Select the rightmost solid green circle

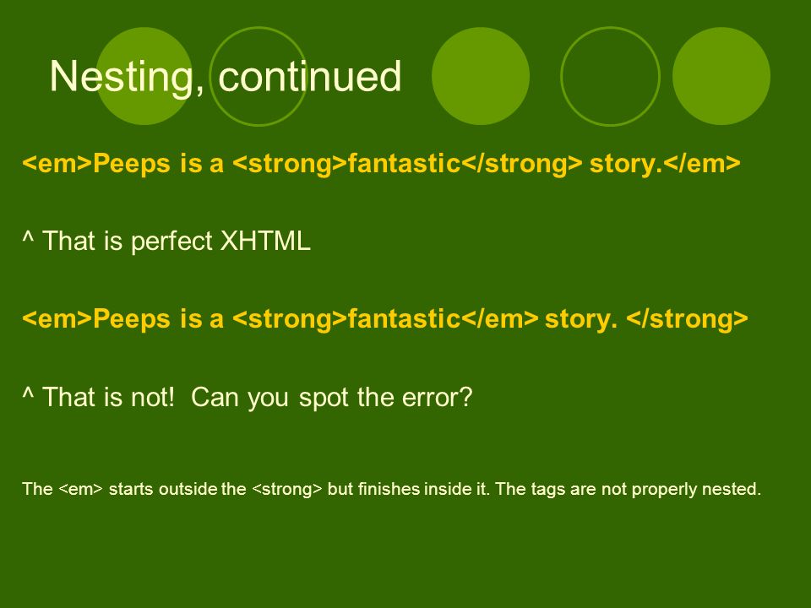click(x=721, y=76)
